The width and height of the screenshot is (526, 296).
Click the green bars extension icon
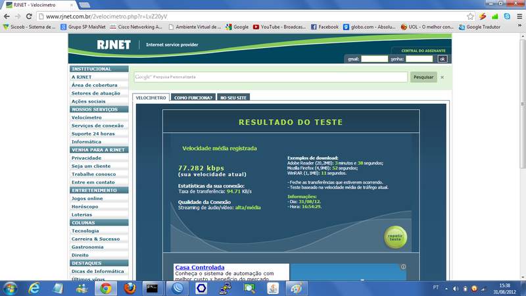[495, 16]
